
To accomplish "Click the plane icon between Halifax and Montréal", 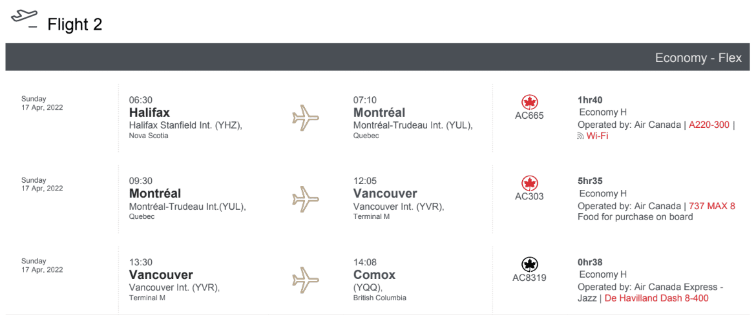I will (306, 119).
